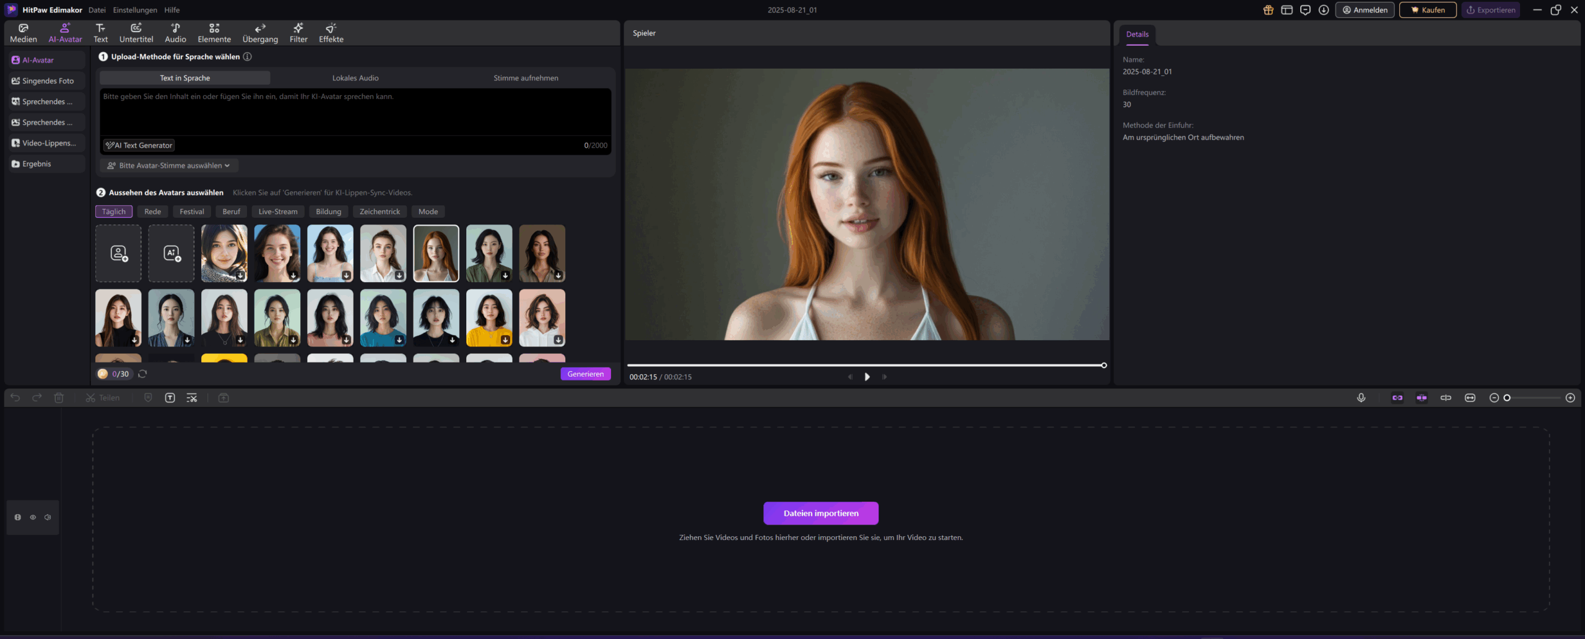Refresh the credits counter
Screen dimensions: 1585x639
pos(142,374)
